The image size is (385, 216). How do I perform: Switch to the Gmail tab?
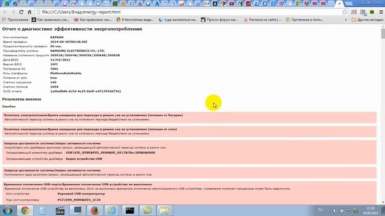point(73,4)
